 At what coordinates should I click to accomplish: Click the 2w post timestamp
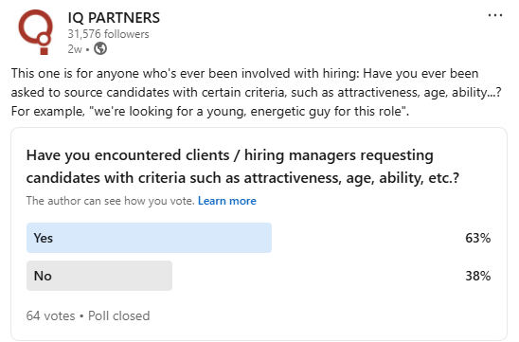[75, 49]
